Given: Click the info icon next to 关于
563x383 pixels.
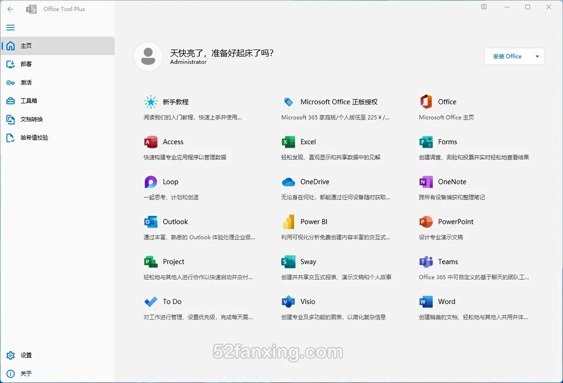Looking at the screenshot, I should pos(10,374).
